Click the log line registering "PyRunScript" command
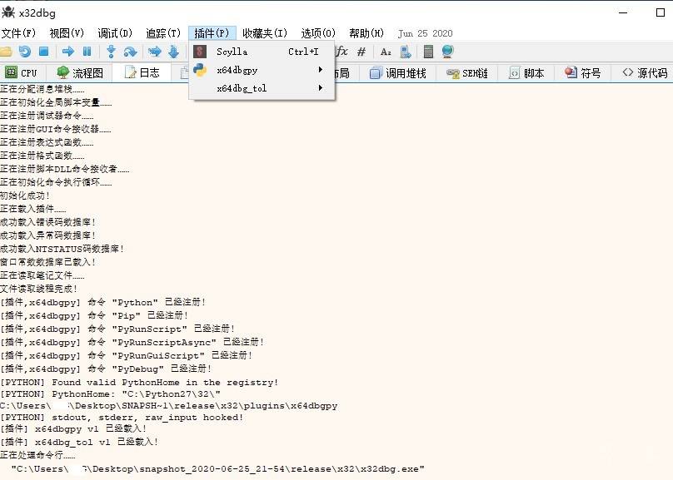Image resolution: width=673 pixels, height=480 pixels. pos(117,329)
